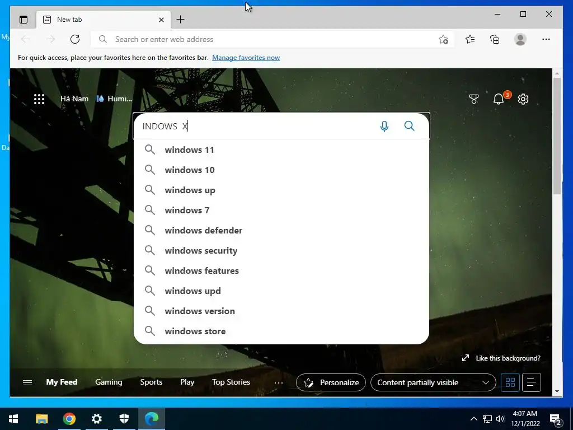
Task: Click the page vertical scrollbar thumb
Action: click(557, 136)
